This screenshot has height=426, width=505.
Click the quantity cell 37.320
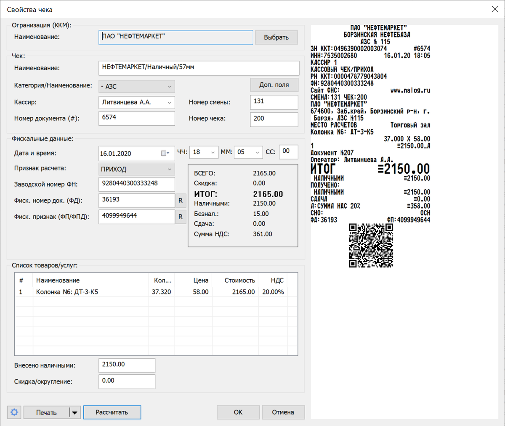(x=162, y=292)
